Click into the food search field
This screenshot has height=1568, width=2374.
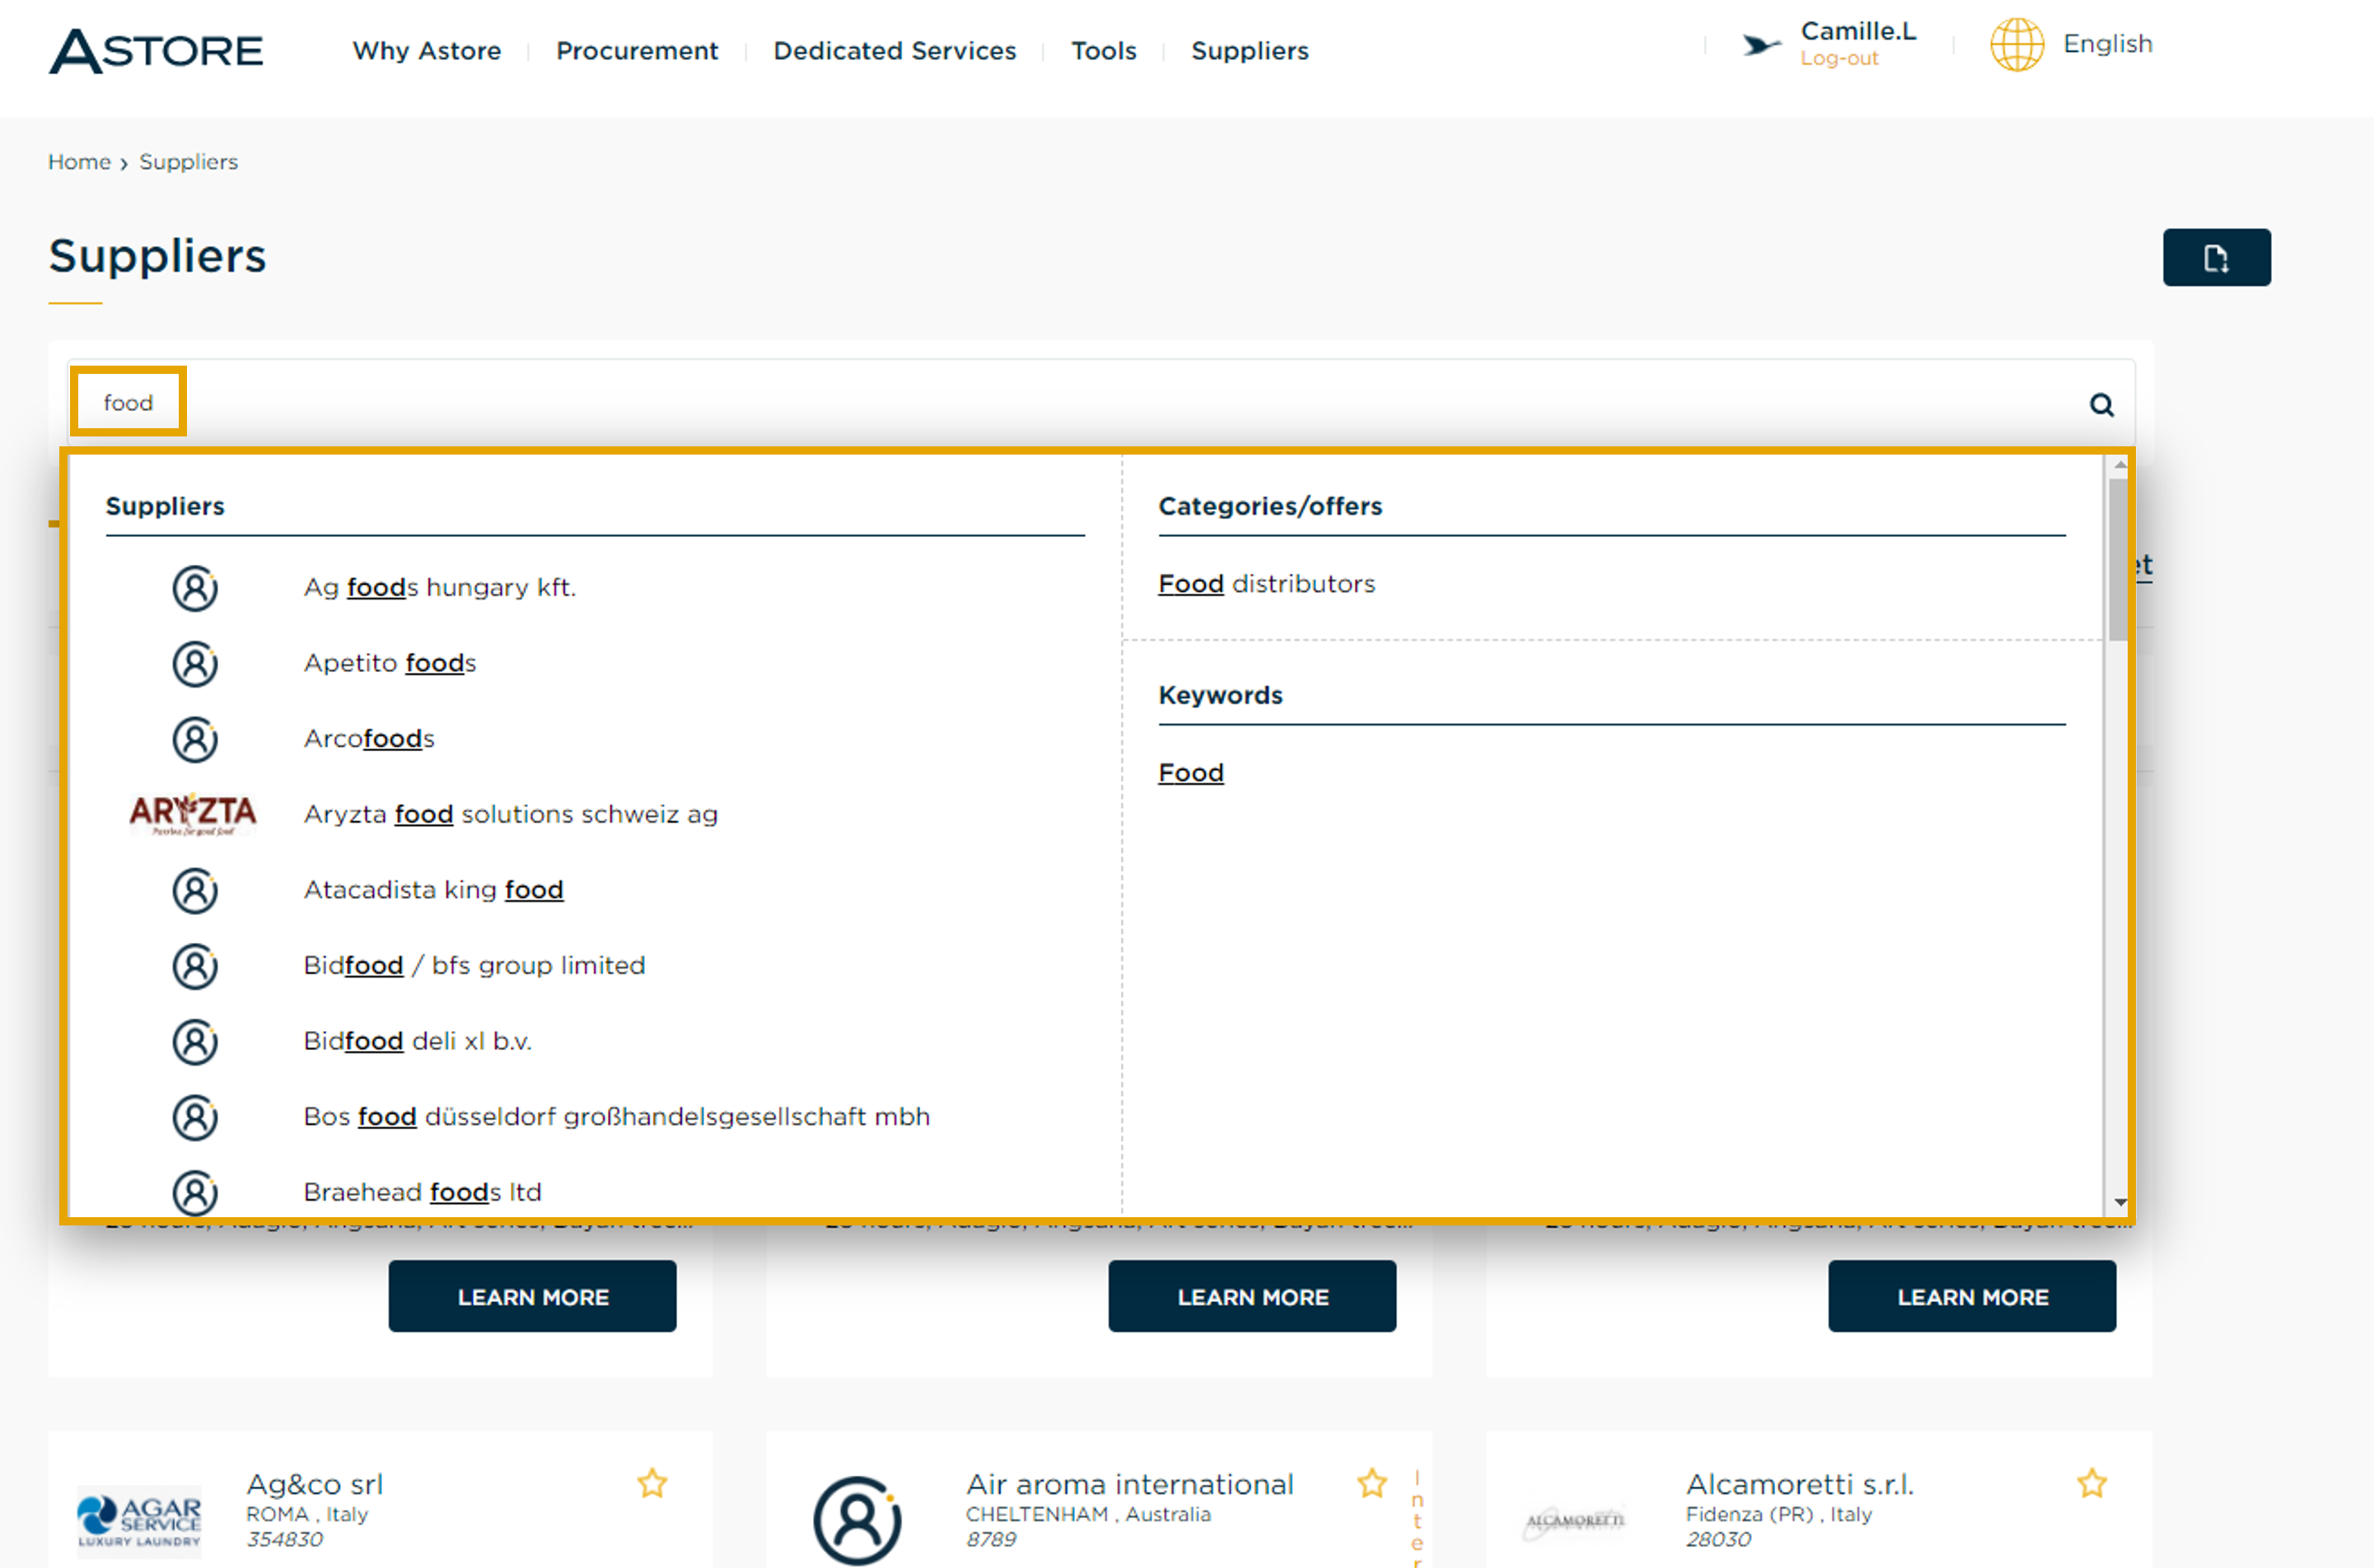point(1100,403)
